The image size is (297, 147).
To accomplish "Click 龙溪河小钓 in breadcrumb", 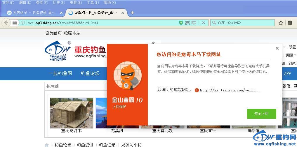I will [x=131, y=145].
